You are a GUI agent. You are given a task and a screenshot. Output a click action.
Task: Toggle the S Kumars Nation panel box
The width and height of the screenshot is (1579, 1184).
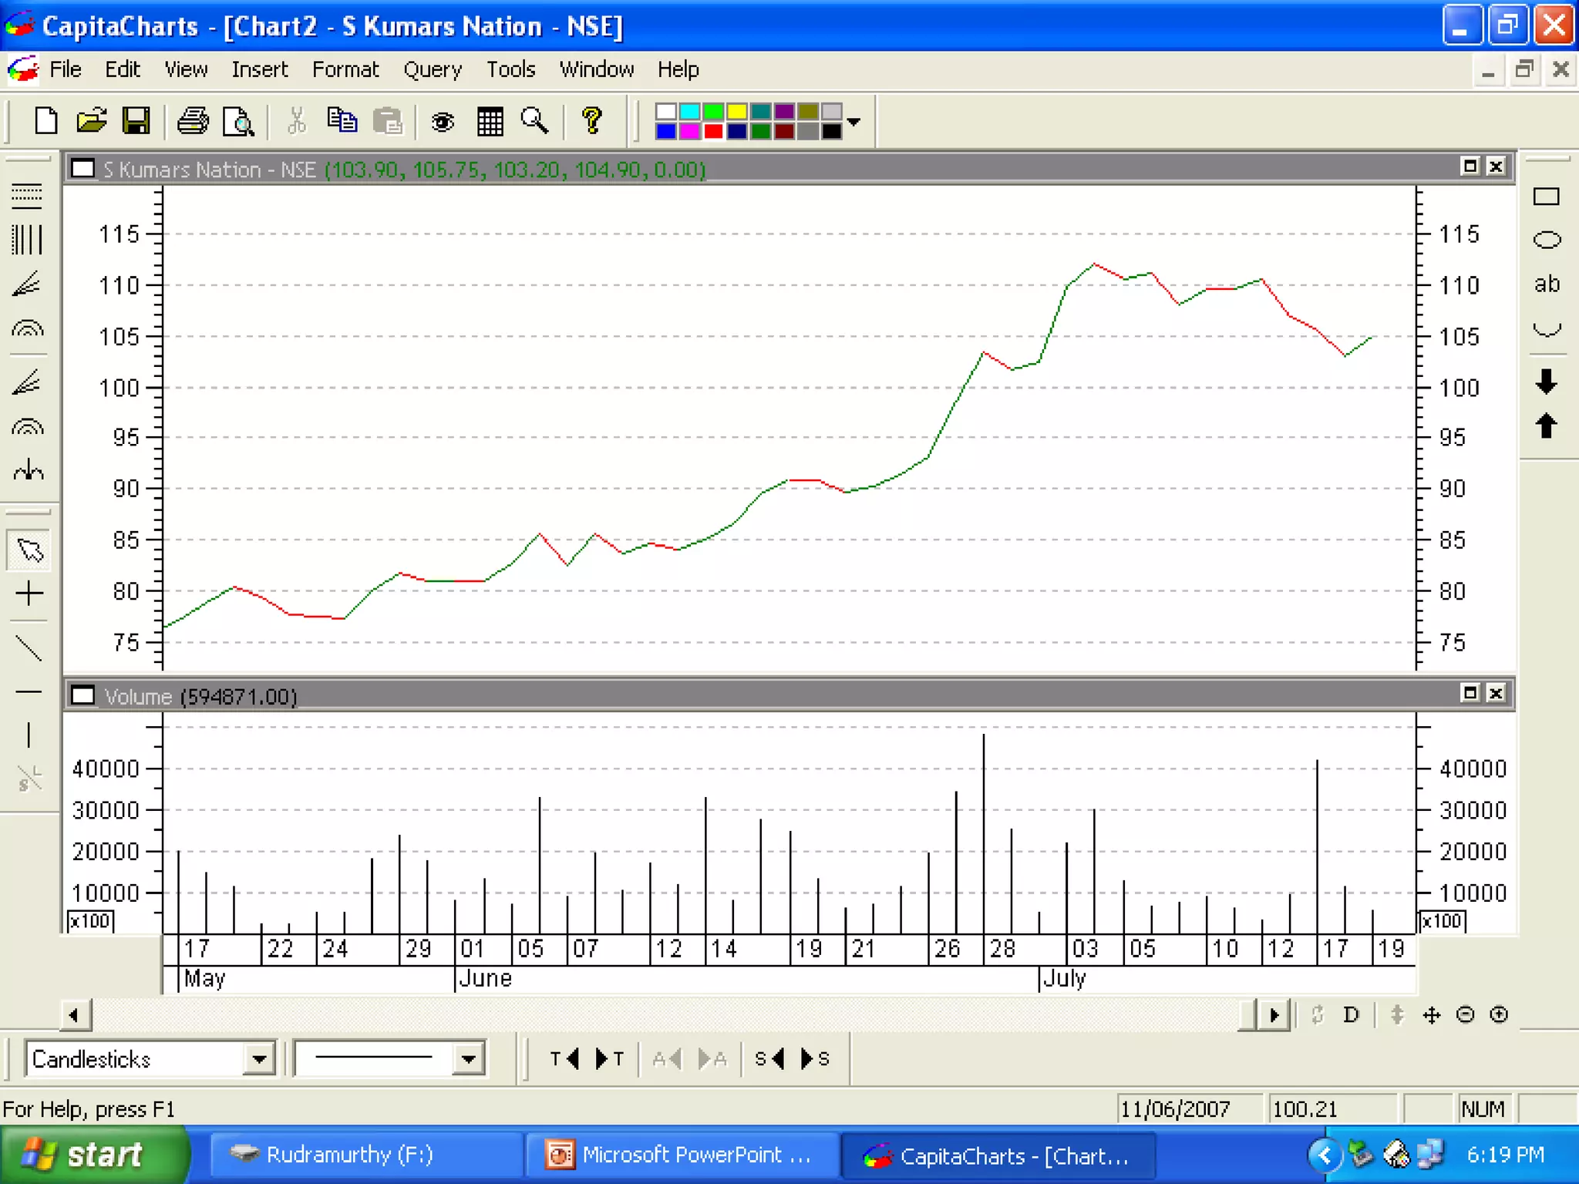82,169
